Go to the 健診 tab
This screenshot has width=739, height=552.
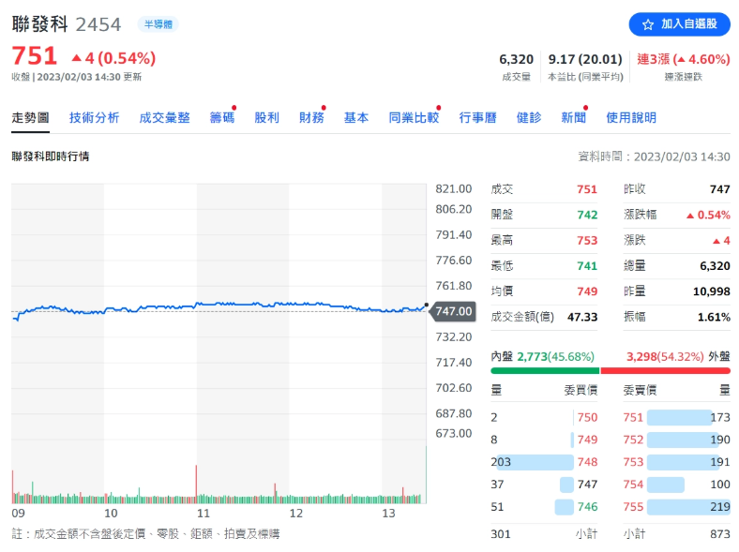[529, 117]
